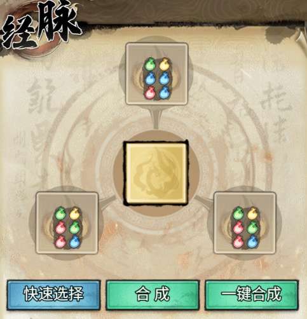Screen dimensions: 307x319
Task: Click the 合成 green button
Action: pyautogui.click(x=153, y=295)
